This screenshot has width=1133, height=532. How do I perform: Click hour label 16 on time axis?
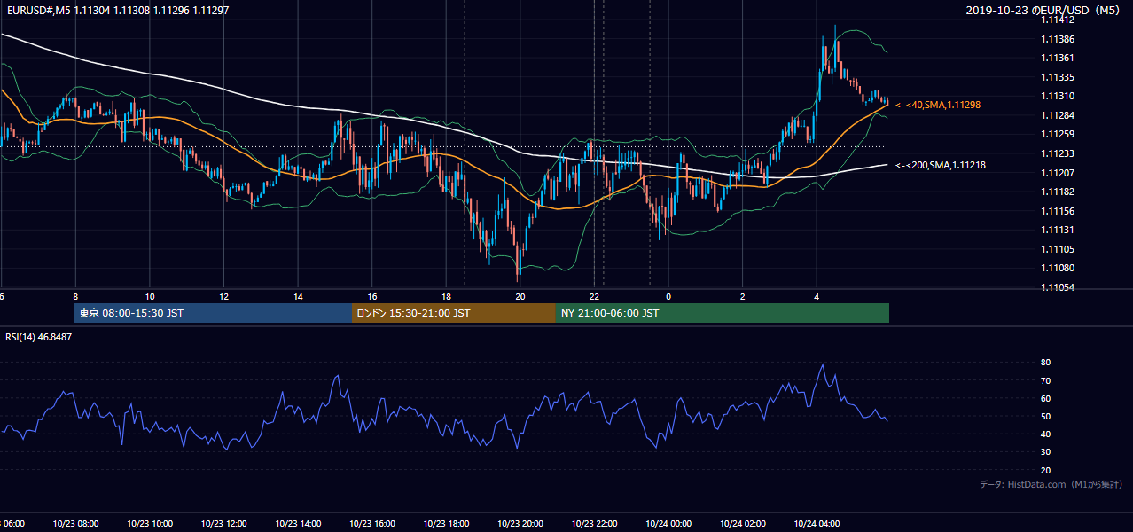point(372,296)
